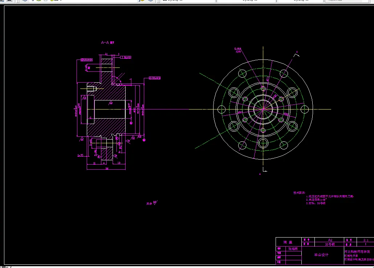The height and width of the screenshot is (268, 374).
Task: Select the 35号钢 cell in title block
Action: point(330,244)
